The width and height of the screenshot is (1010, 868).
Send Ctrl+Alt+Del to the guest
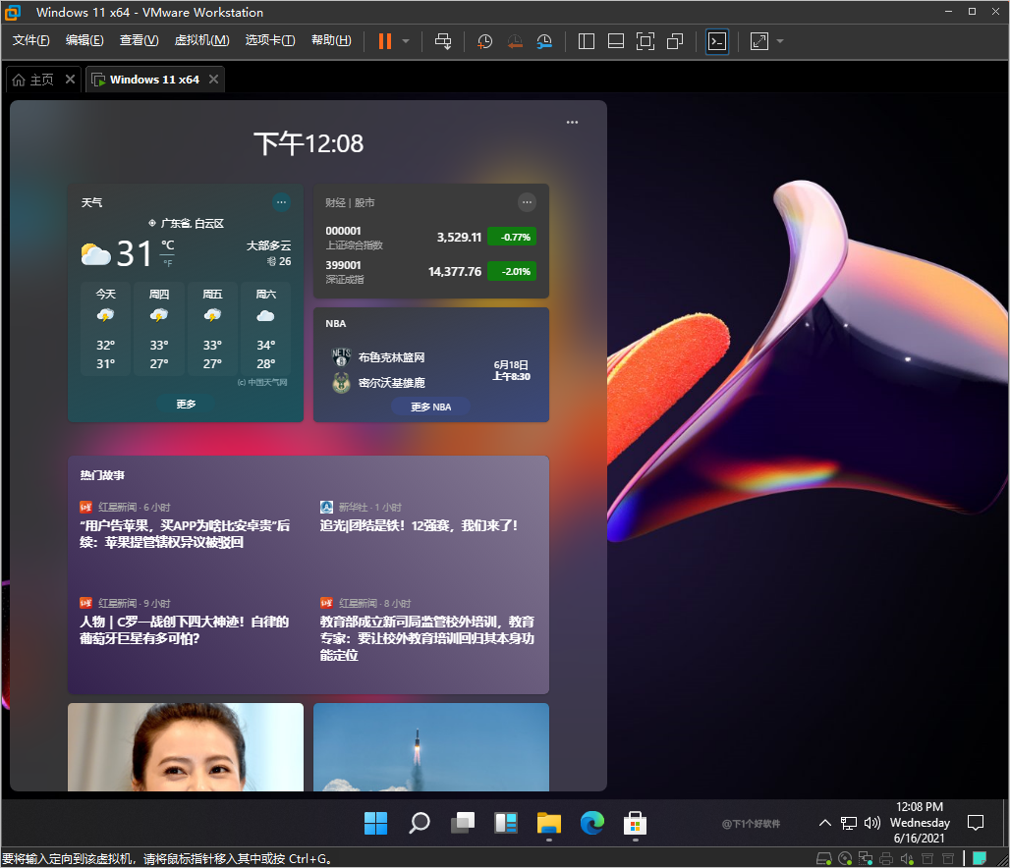[443, 41]
